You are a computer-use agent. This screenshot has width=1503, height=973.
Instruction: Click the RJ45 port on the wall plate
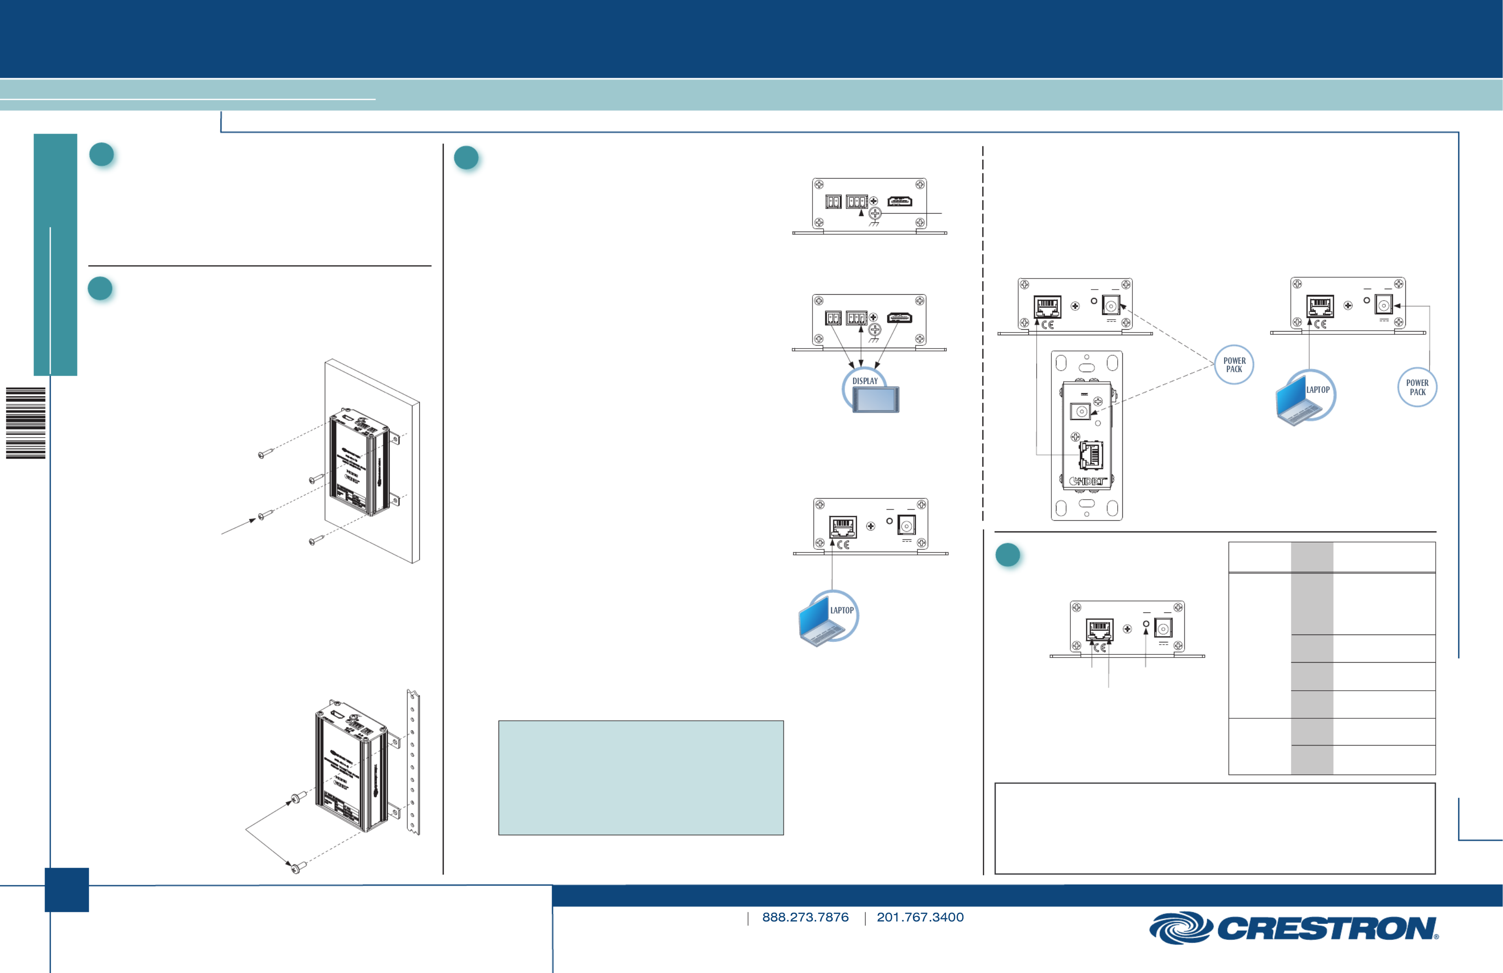point(1091,455)
